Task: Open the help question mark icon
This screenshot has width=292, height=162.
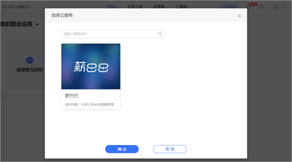Action: pos(261,7)
